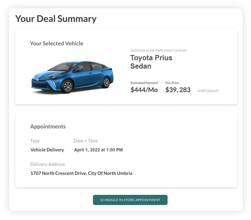Click the 1707 North Crescent Drive address
This screenshot has width=251, height=220.
tap(81, 173)
